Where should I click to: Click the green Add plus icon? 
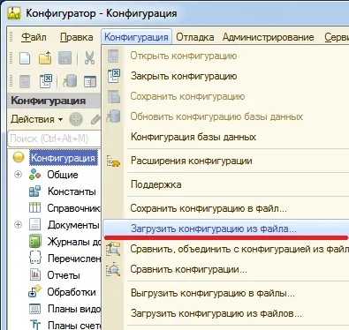click(76, 119)
